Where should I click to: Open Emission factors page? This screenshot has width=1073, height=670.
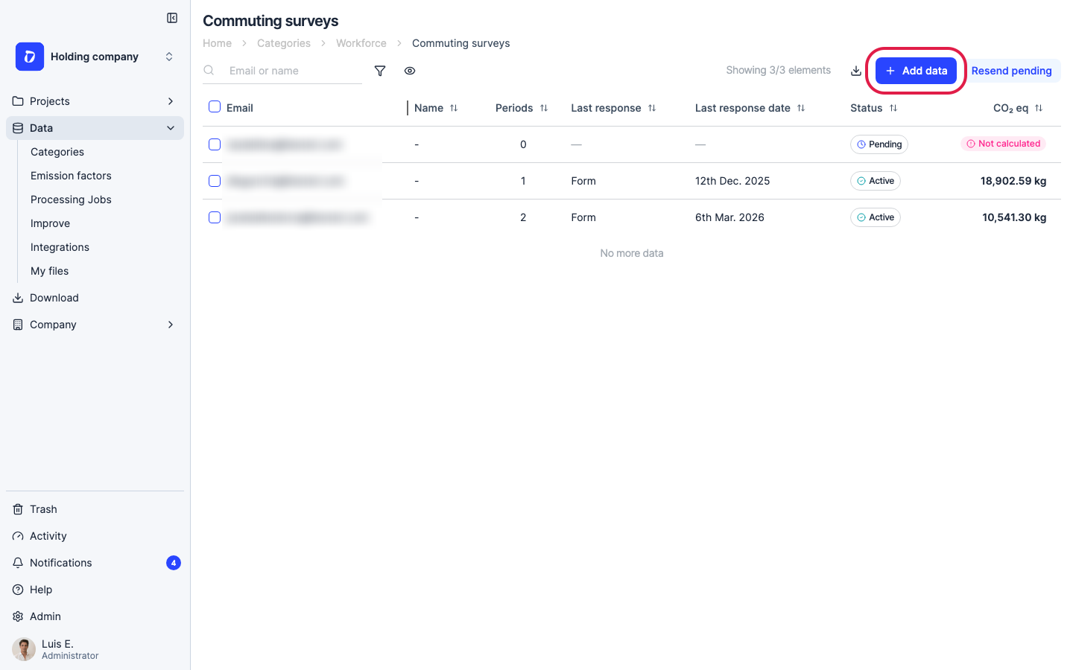[71, 176]
